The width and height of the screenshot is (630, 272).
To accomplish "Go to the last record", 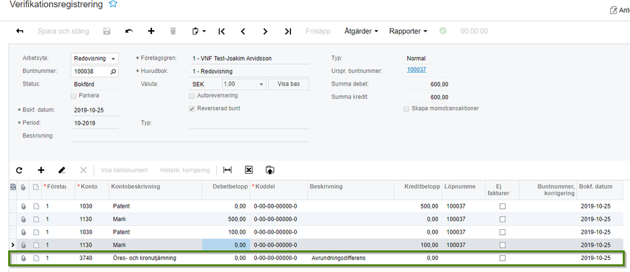I will [288, 31].
